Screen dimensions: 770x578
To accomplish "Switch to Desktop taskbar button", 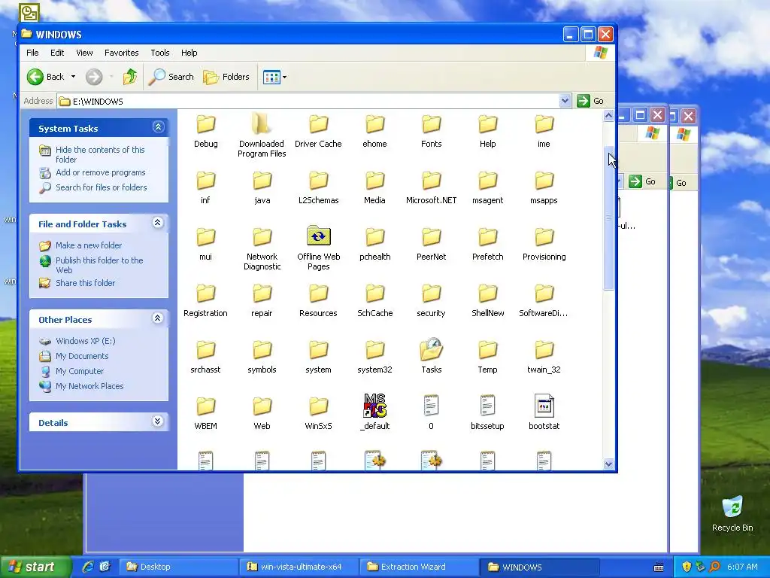I will coord(180,567).
